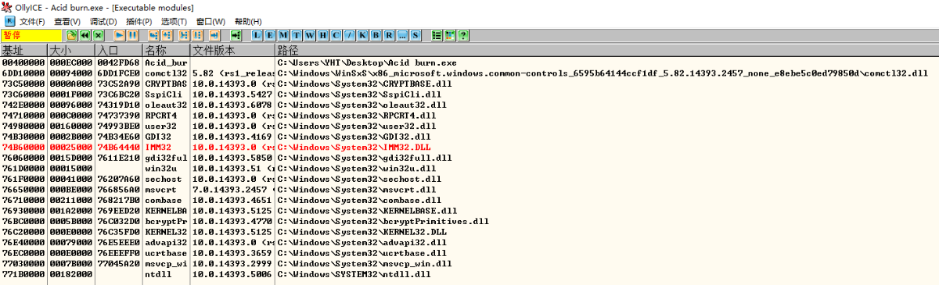This screenshot has height=285, width=939.
Task: Click the Open file toolbar icon
Action: click(71, 35)
